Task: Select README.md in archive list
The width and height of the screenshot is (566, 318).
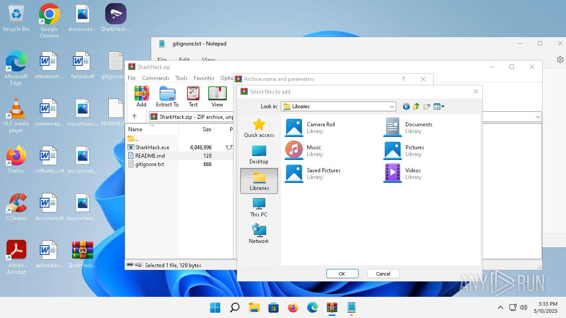Action: point(150,156)
